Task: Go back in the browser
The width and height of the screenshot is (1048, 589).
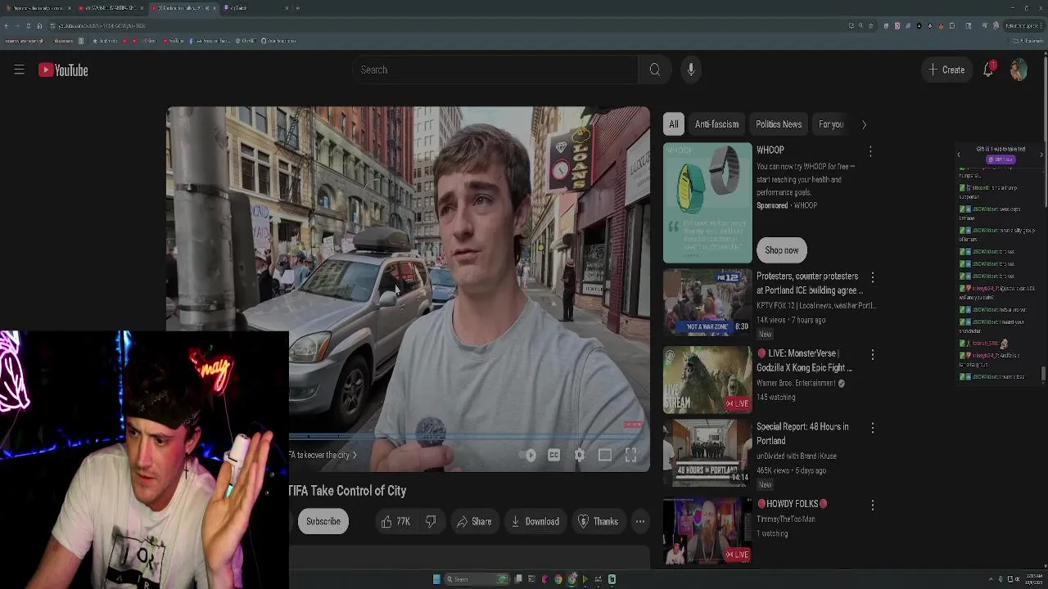Action: pyautogui.click(x=7, y=25)
